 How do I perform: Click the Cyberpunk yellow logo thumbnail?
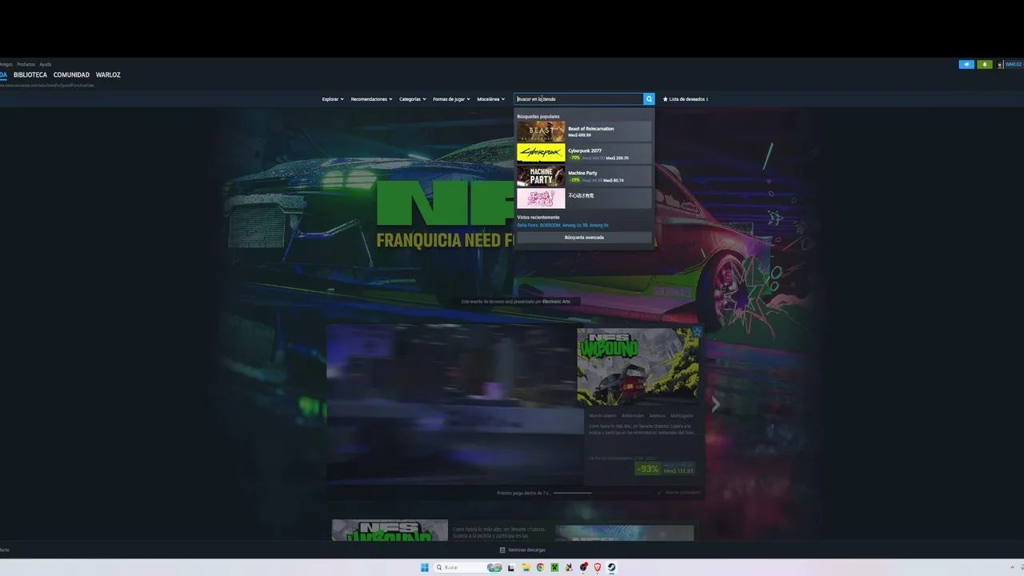point(541,154)
